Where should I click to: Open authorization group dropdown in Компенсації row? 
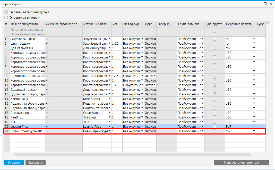(x=202, y=99)
